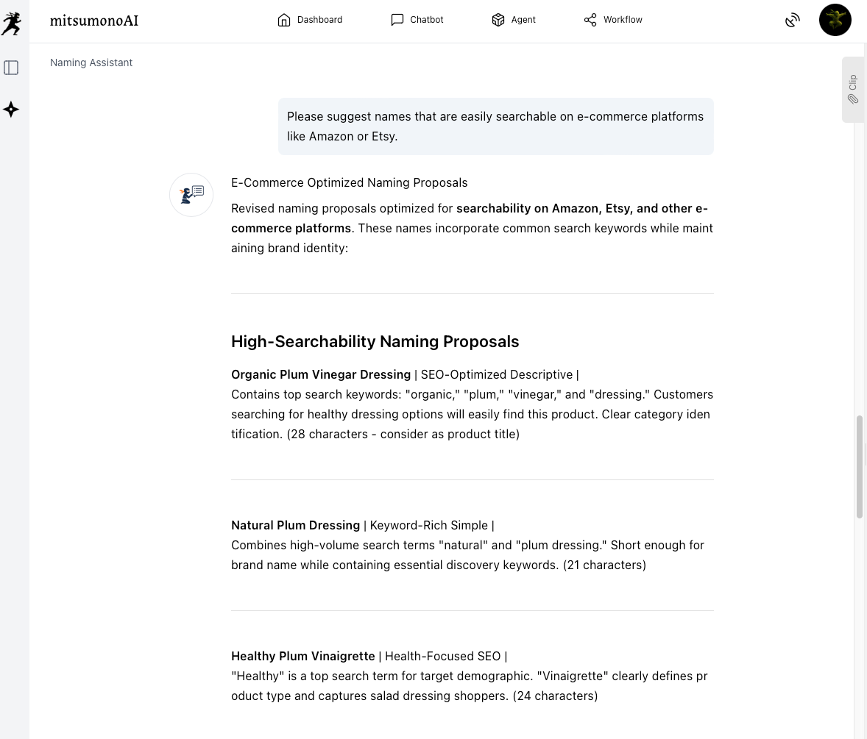Click the satellite dish broadcast icon
Viewport: 867px width, 739px height.
click(x=792, y=21)
